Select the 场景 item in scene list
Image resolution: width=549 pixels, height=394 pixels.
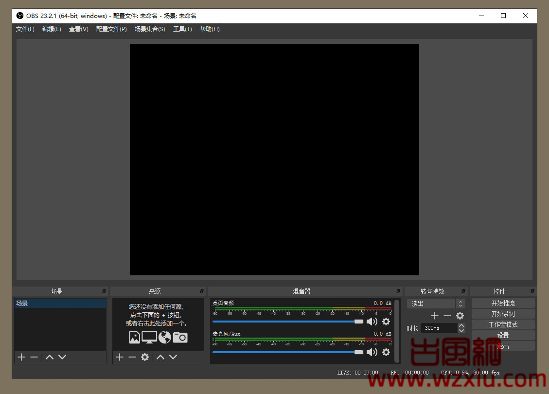(x=60, y=304)
